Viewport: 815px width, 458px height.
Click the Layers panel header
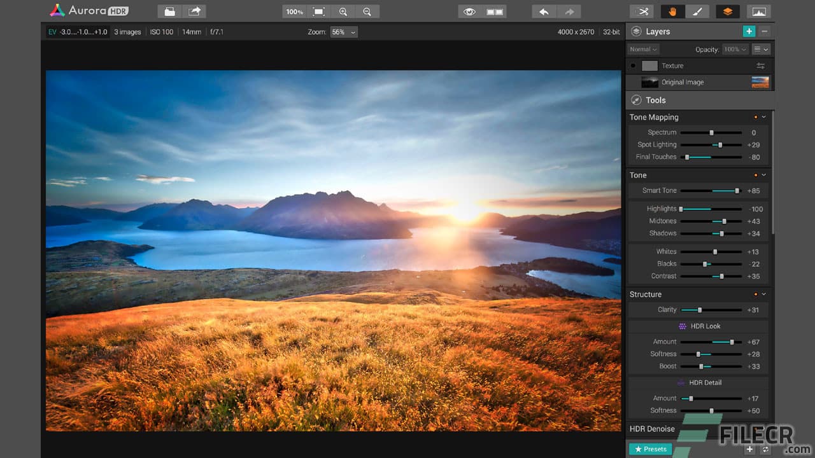pos(658,31)
